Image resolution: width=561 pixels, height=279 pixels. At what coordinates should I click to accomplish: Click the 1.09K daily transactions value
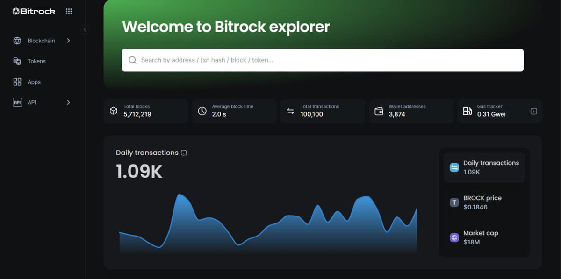139,172
